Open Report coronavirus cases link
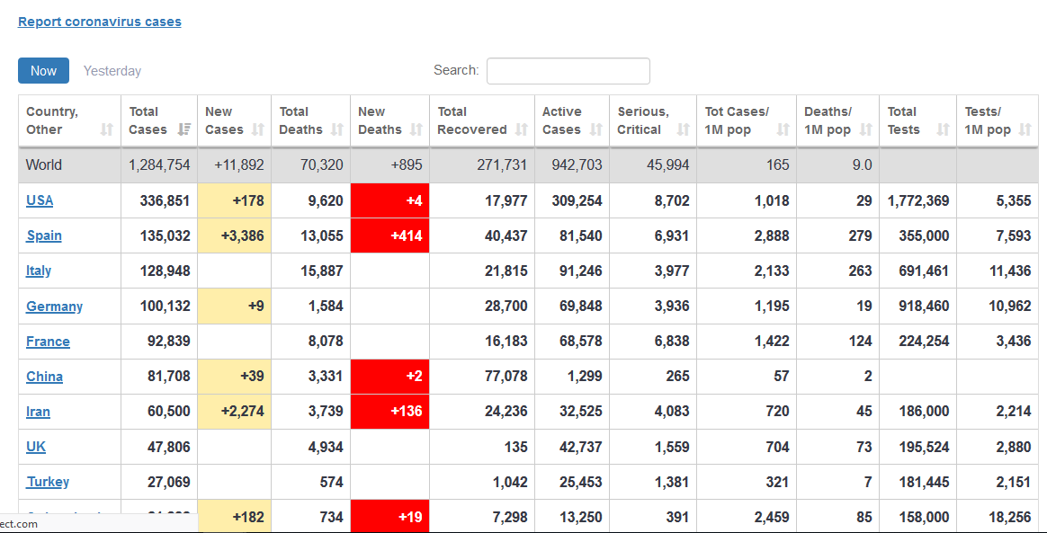Screen dimensions: 1047x533 [x=100, y=22]
